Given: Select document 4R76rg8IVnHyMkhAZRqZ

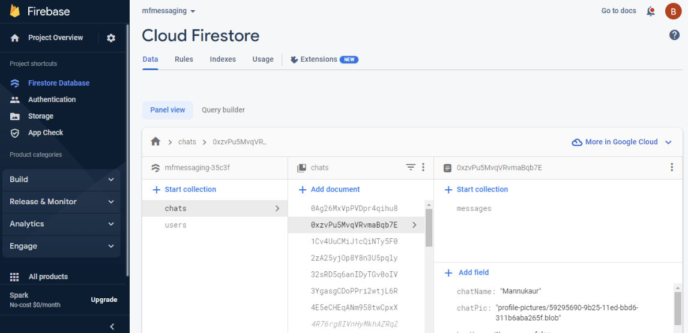Looking at the screenshot, I should point(354,325).
